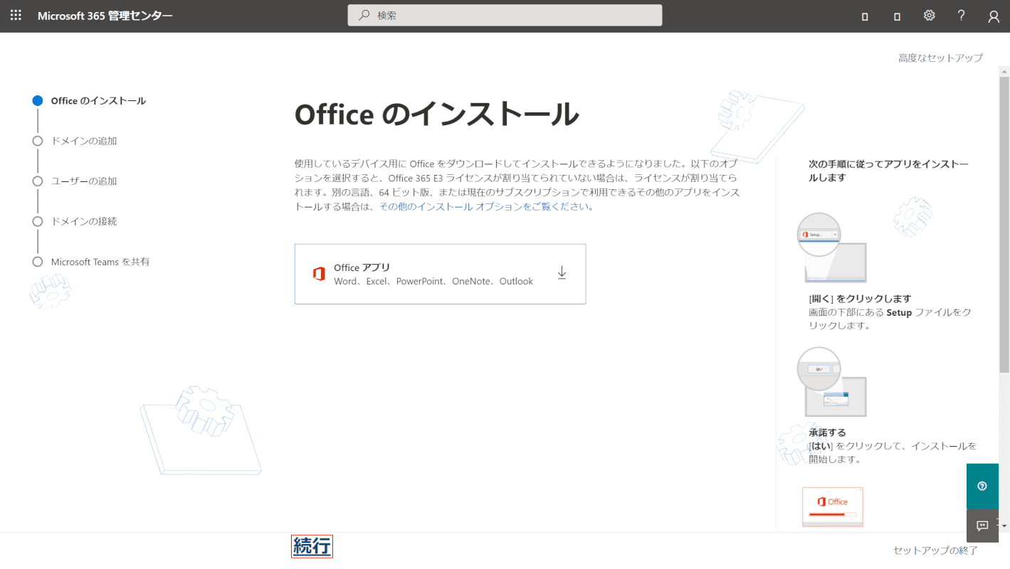Click the circle marker beside ドメインの接続
Image resolution: width=1010 pixels, height=569 pixels.
click(x=38, y=221)
